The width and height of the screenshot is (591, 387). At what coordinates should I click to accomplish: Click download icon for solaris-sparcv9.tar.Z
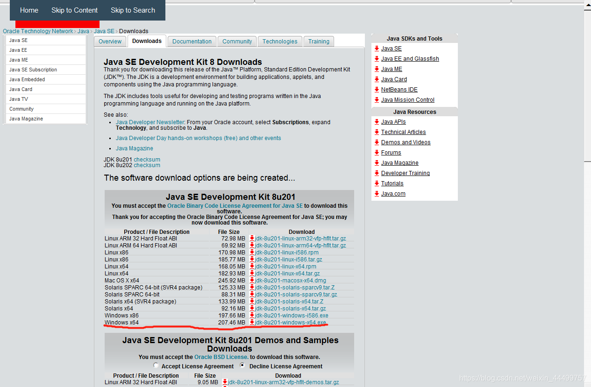[252, 287]
